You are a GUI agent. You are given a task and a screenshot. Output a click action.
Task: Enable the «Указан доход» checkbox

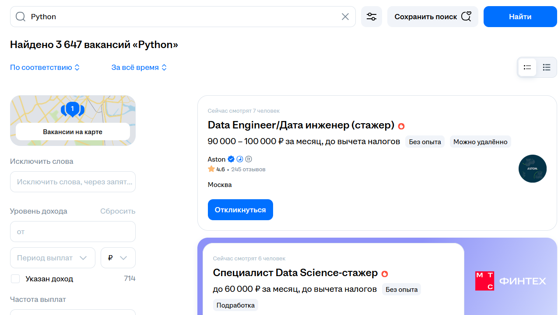point(15,279)
